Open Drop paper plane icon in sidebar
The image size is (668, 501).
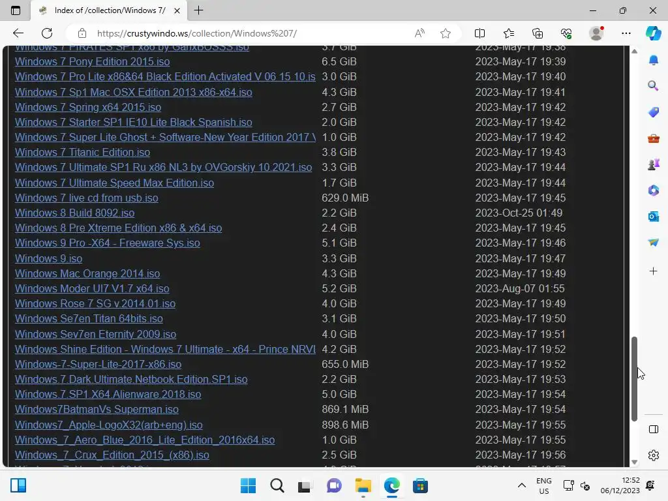pos(654,243)
